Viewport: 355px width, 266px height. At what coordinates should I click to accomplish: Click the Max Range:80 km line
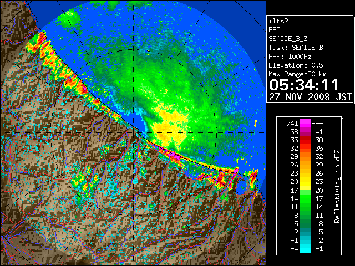coord(297,74)
